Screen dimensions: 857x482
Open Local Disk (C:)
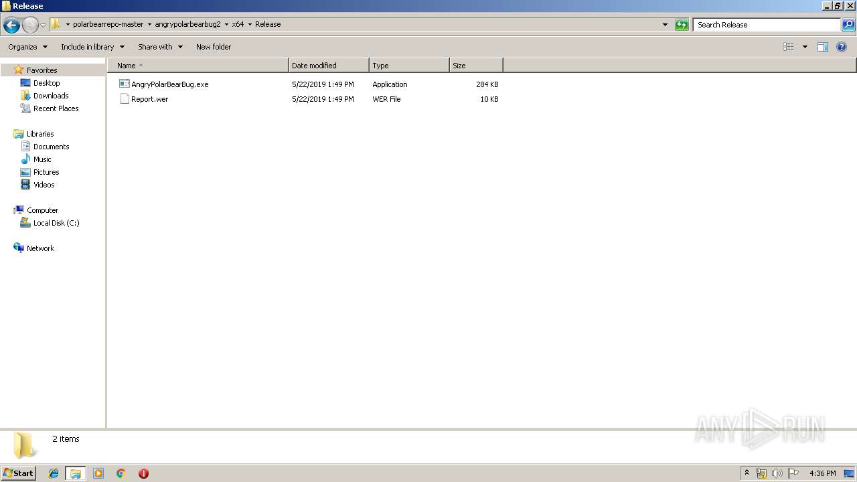pyautogui.click(x=56, y=223)
